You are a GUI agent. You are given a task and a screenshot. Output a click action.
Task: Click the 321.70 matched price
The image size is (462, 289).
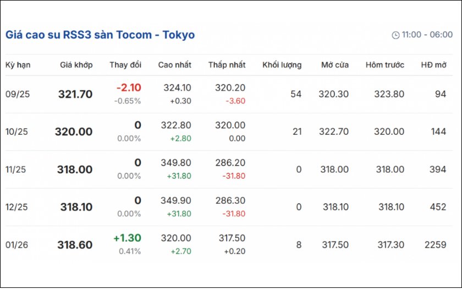pyautogui.click(x=75, y=94)
